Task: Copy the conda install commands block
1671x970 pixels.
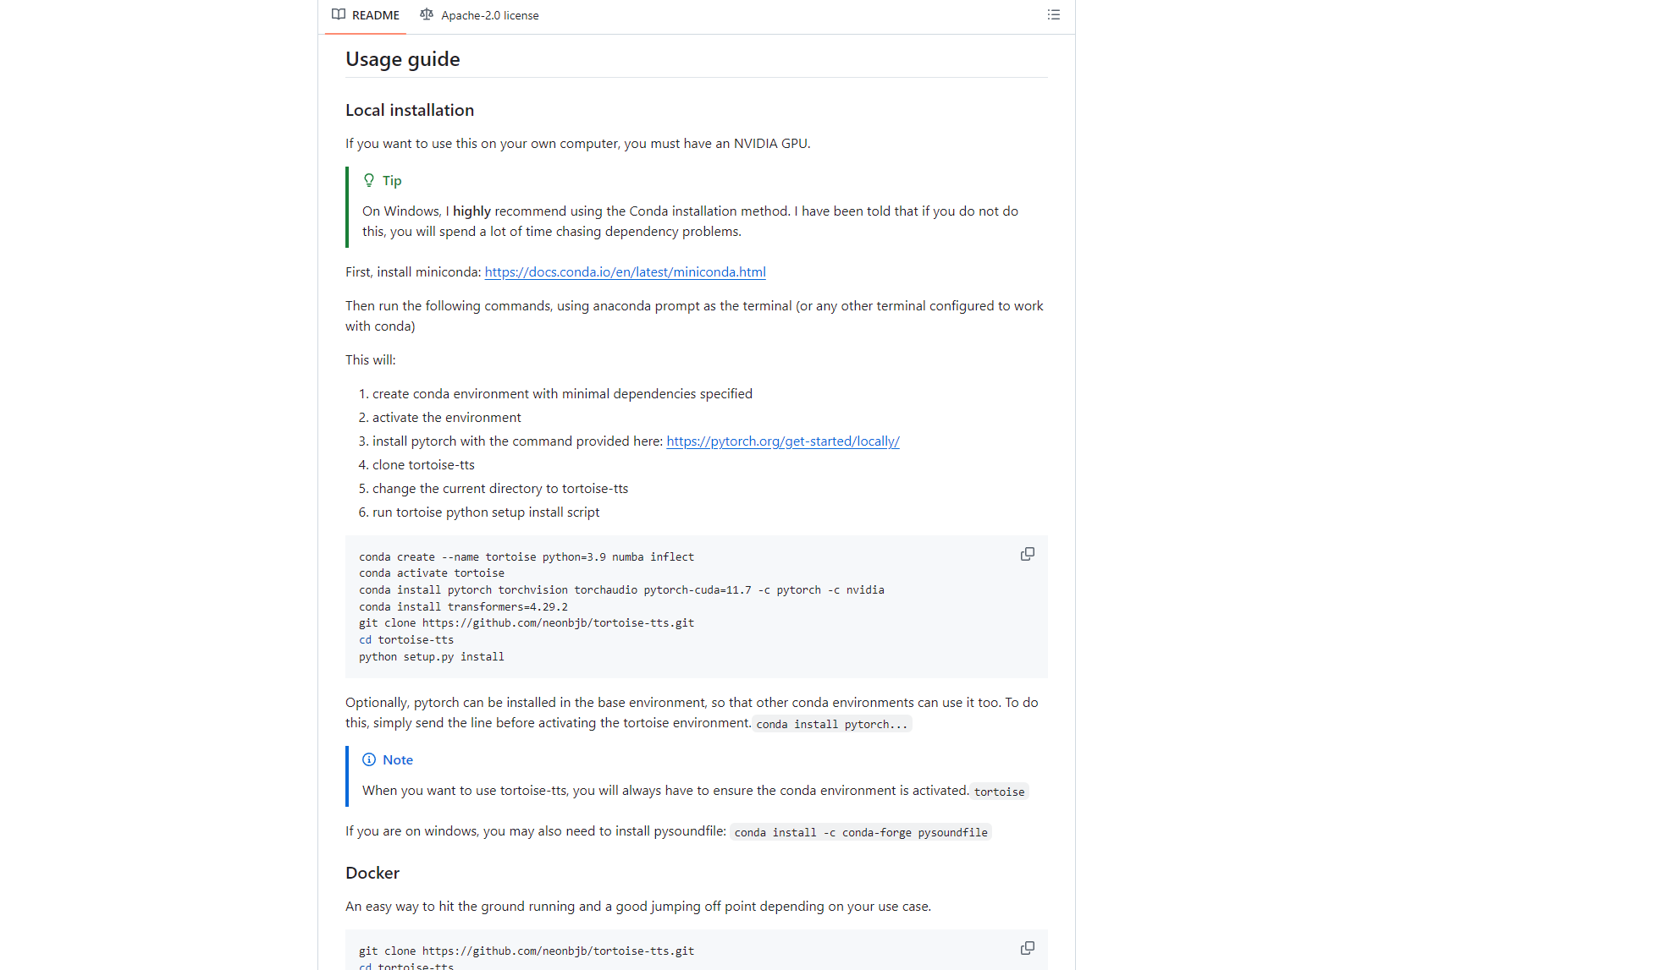Action: pyautogui.click(x=1027, y=554)
